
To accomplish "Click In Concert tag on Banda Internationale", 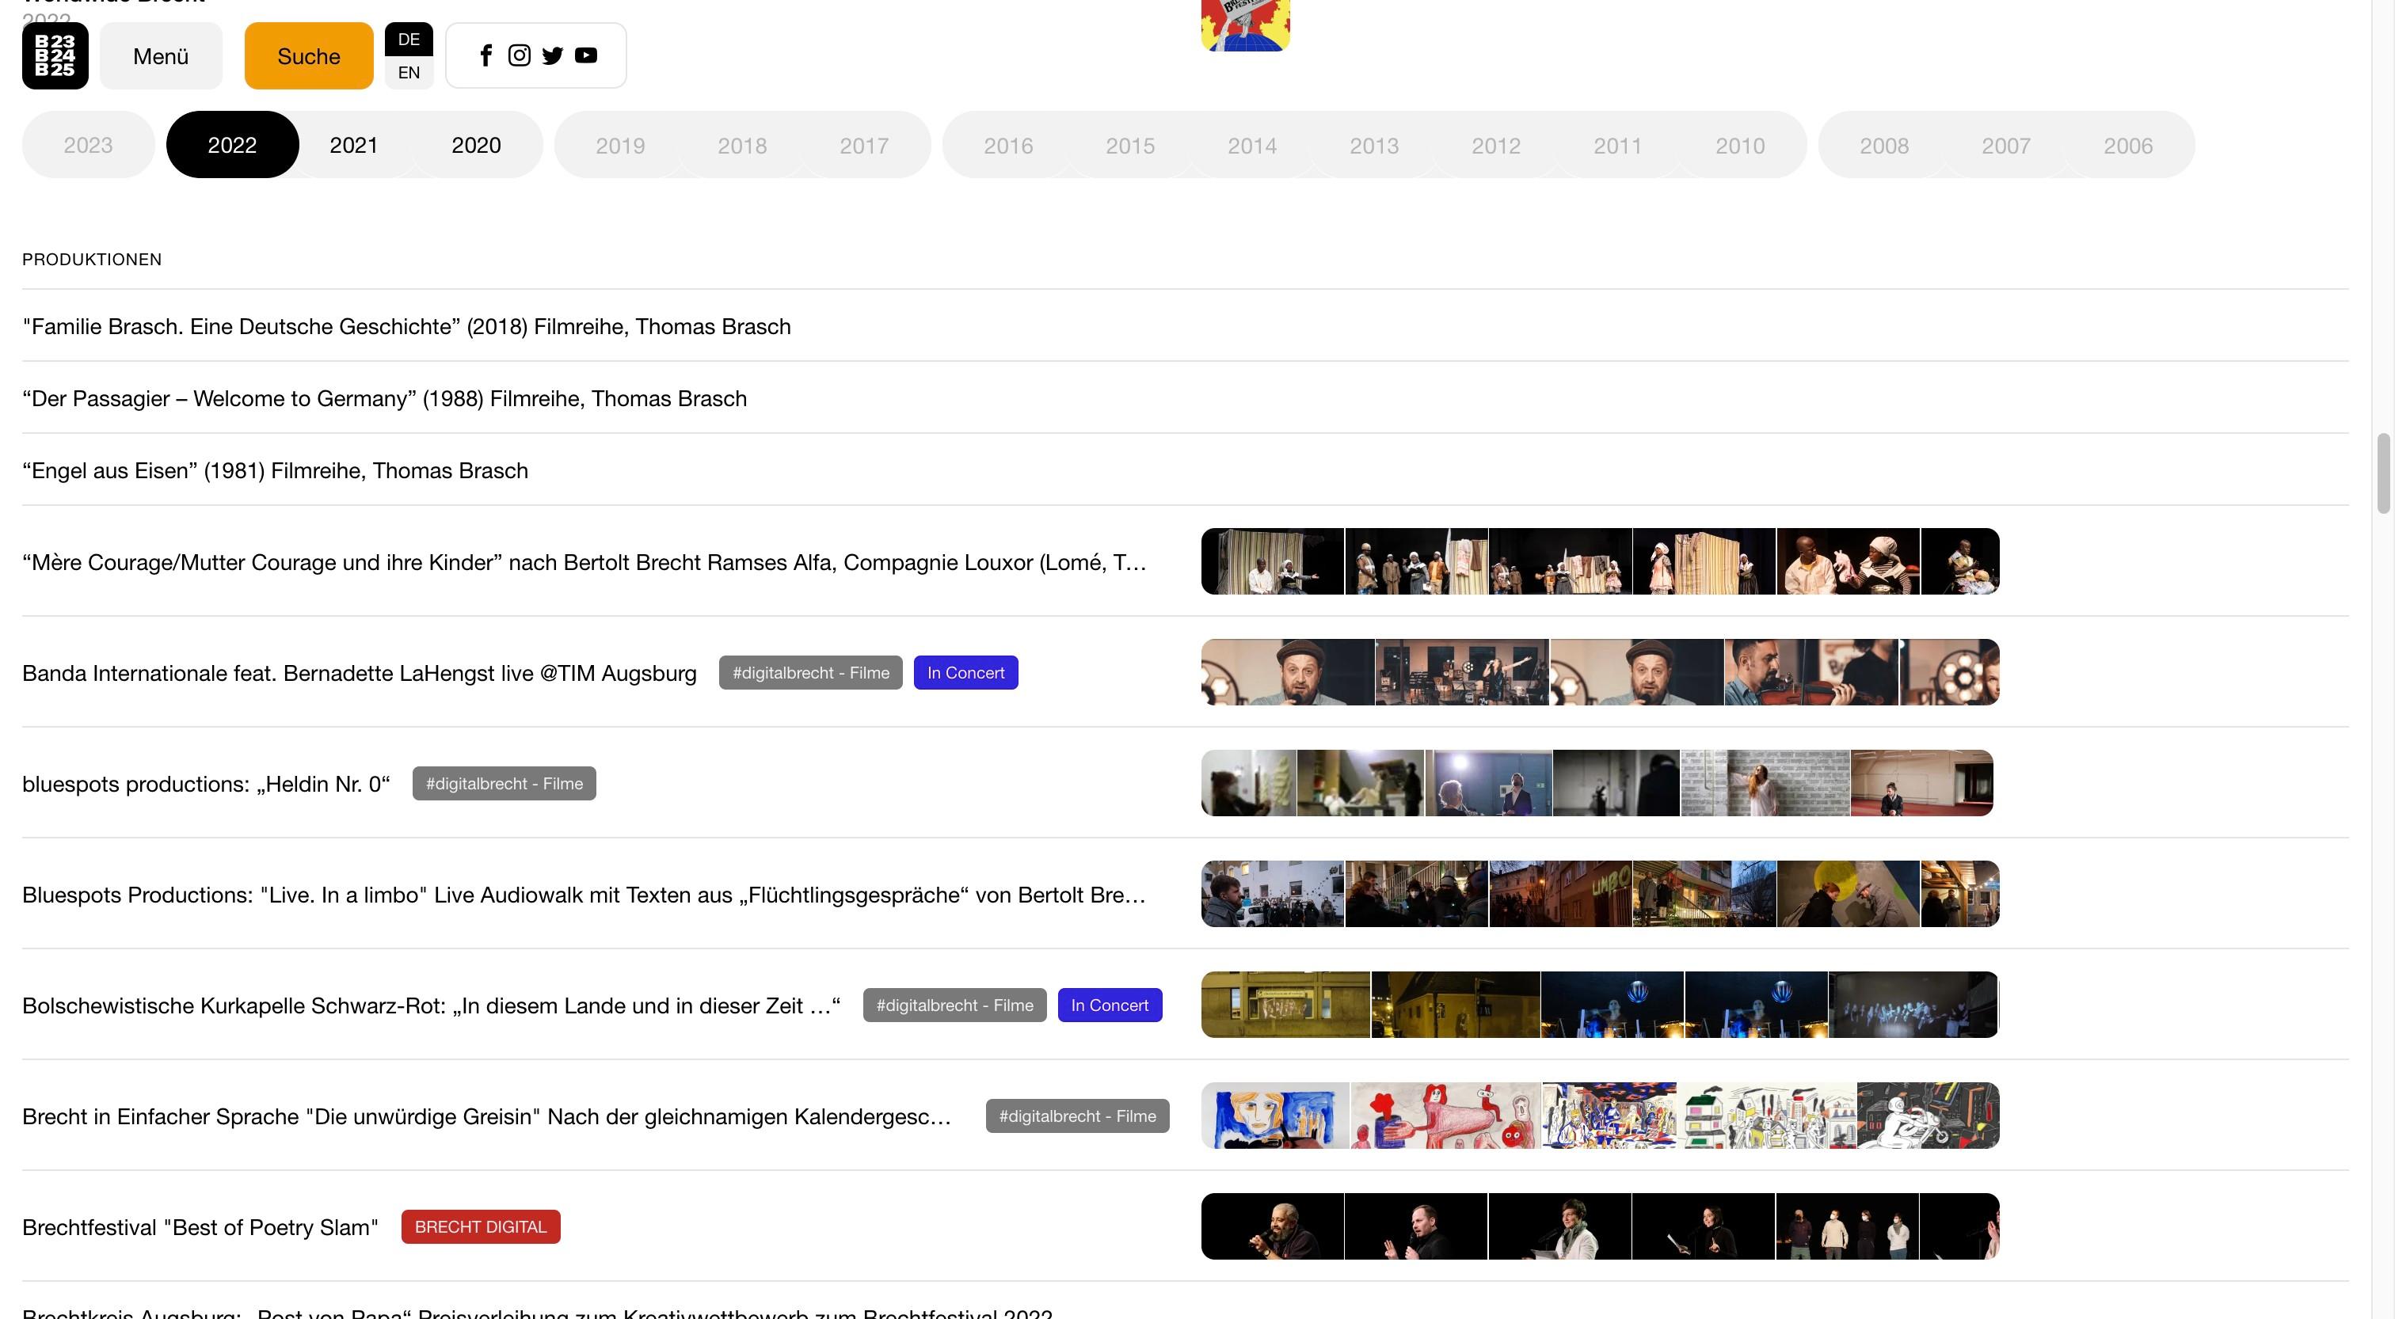I will pos(965,672).
